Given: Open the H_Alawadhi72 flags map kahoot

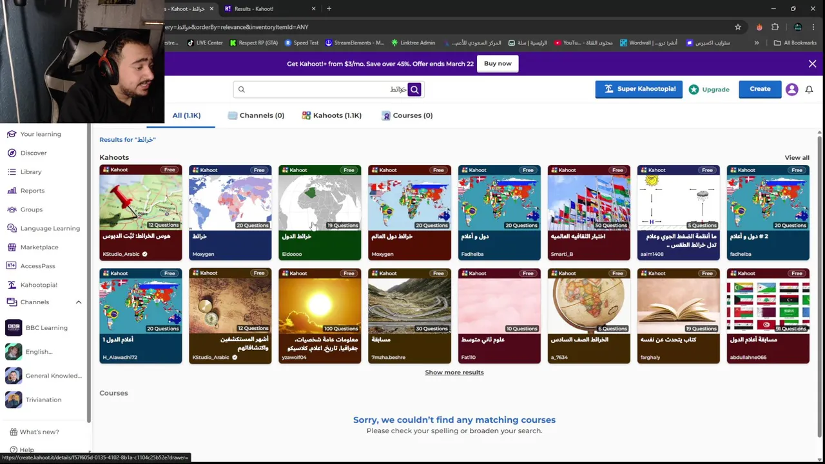Looking at the screenshot, I should pyautogui.click(x=141, y=316).
